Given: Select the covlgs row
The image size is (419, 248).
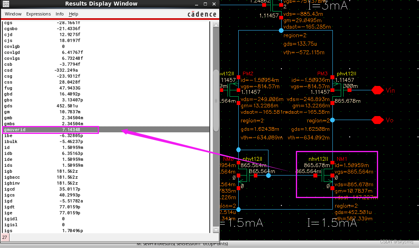Looking at the screenshot, I should pos(106,58).
